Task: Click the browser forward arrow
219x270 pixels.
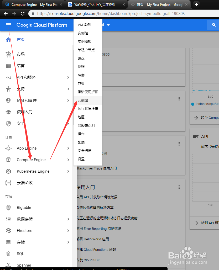Action: click(14, 14)
